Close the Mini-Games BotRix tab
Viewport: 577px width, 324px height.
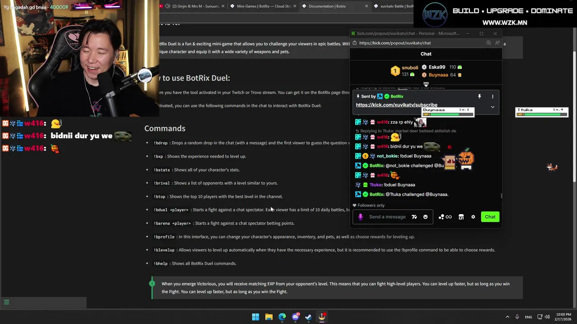point(294,6)
